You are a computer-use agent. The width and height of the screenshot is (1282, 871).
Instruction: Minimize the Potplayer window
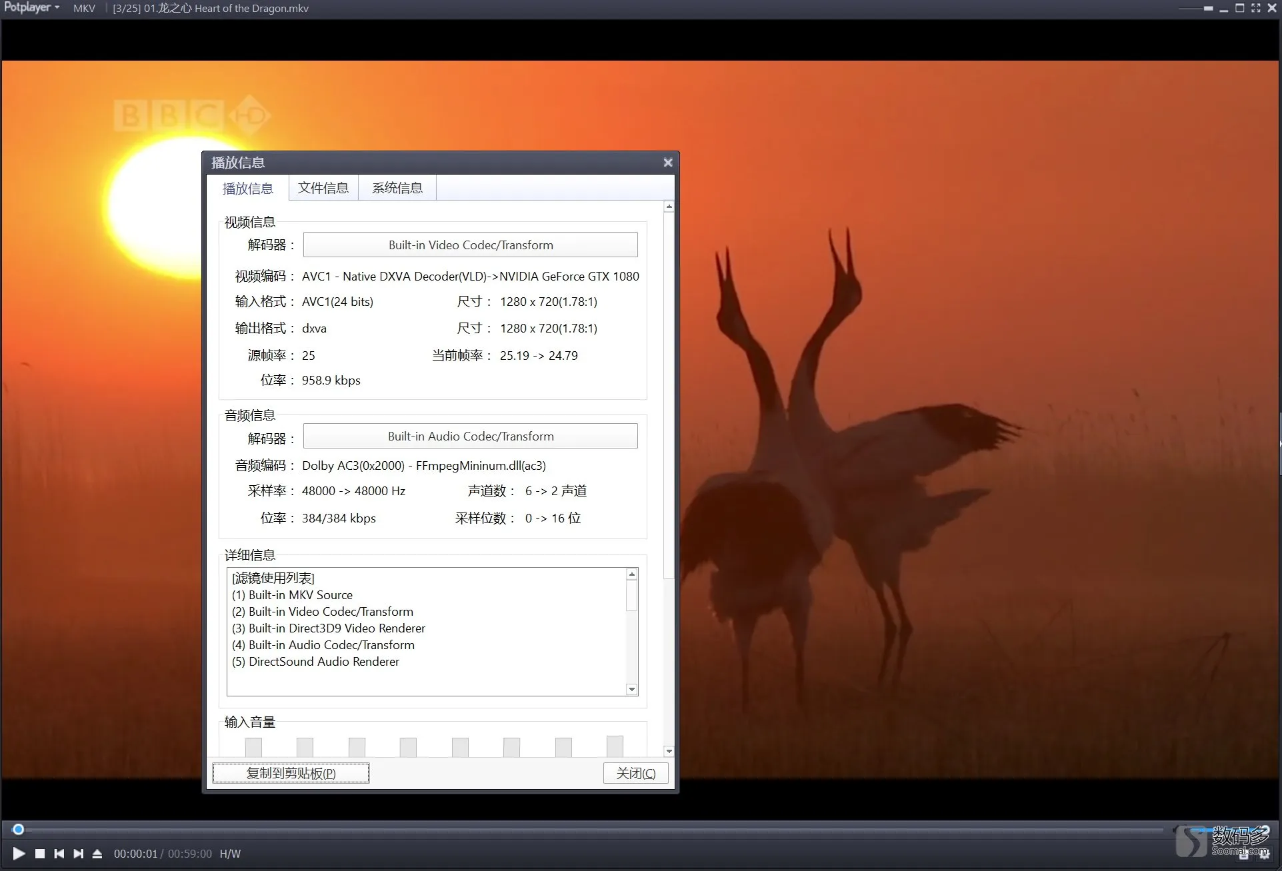click(x=1224, y=9)
